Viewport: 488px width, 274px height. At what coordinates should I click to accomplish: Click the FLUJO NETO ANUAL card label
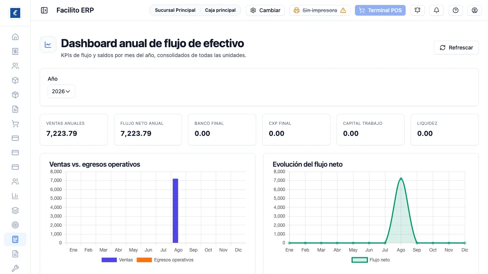coord(142,123)
